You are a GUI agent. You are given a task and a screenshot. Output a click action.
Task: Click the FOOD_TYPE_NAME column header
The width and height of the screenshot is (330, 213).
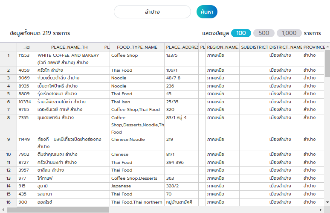click(137, 47)
